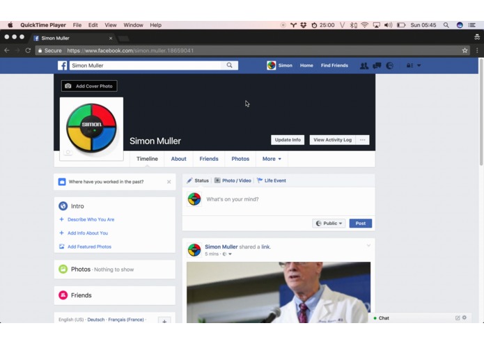Bookmark the page with star icon
Viewport: 484px width, 344px height.
[465, 50]
